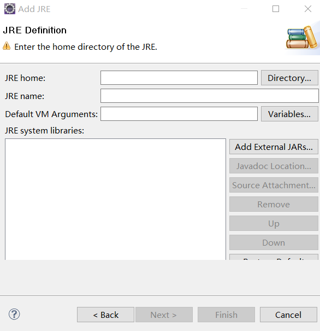Click the Directory... button

(x=289, y=78)
